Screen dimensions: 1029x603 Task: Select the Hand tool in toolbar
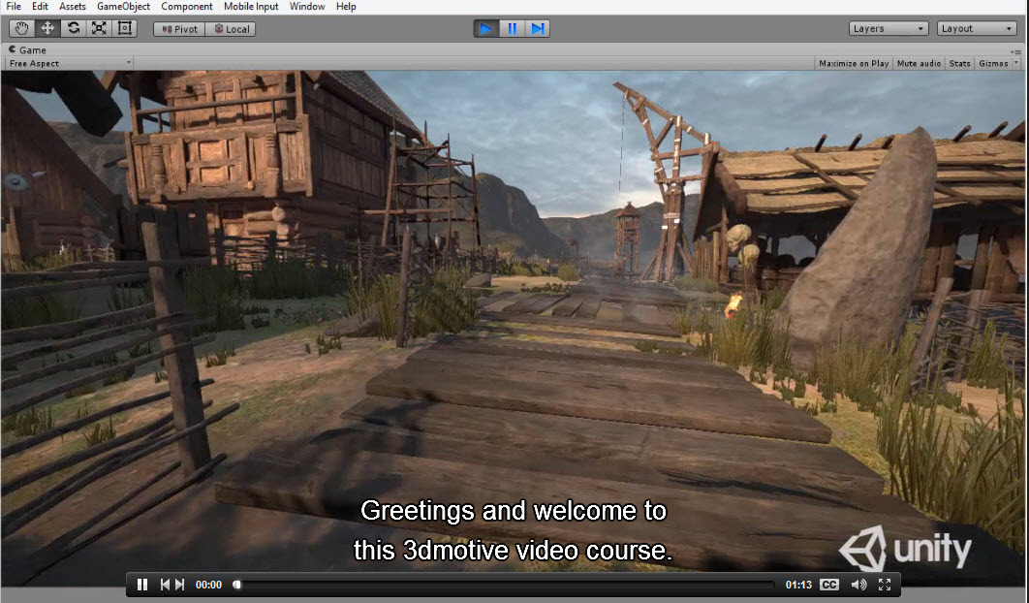[21, 28]
